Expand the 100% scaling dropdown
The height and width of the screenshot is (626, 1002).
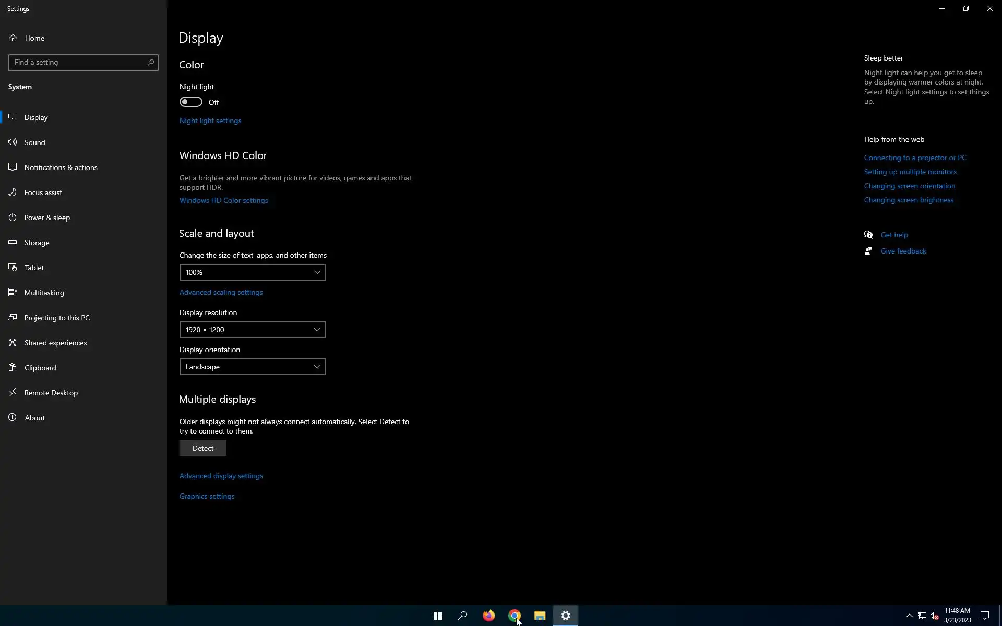(252, 272)
